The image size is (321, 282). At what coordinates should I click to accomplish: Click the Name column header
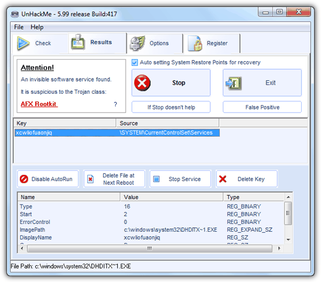click(69, 197)
